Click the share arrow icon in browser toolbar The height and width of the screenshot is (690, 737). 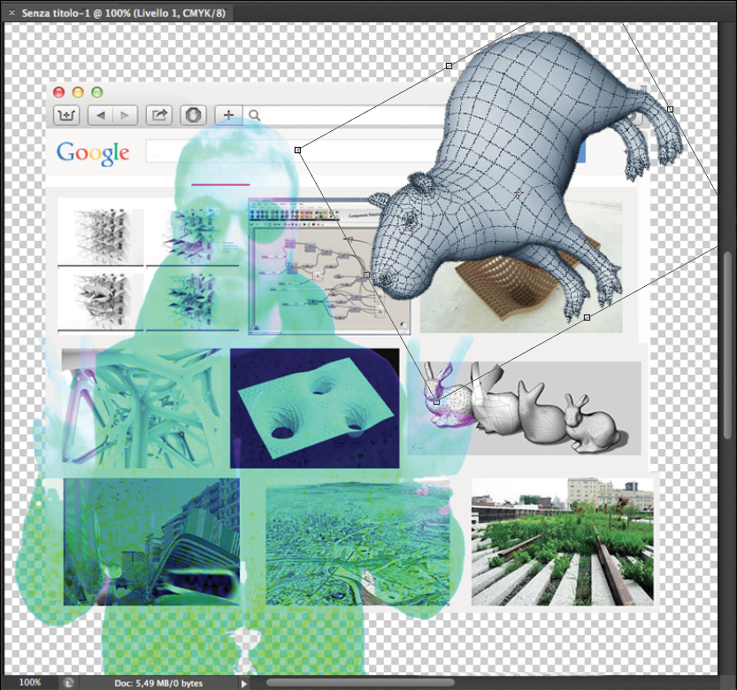(x=160, y=114)
